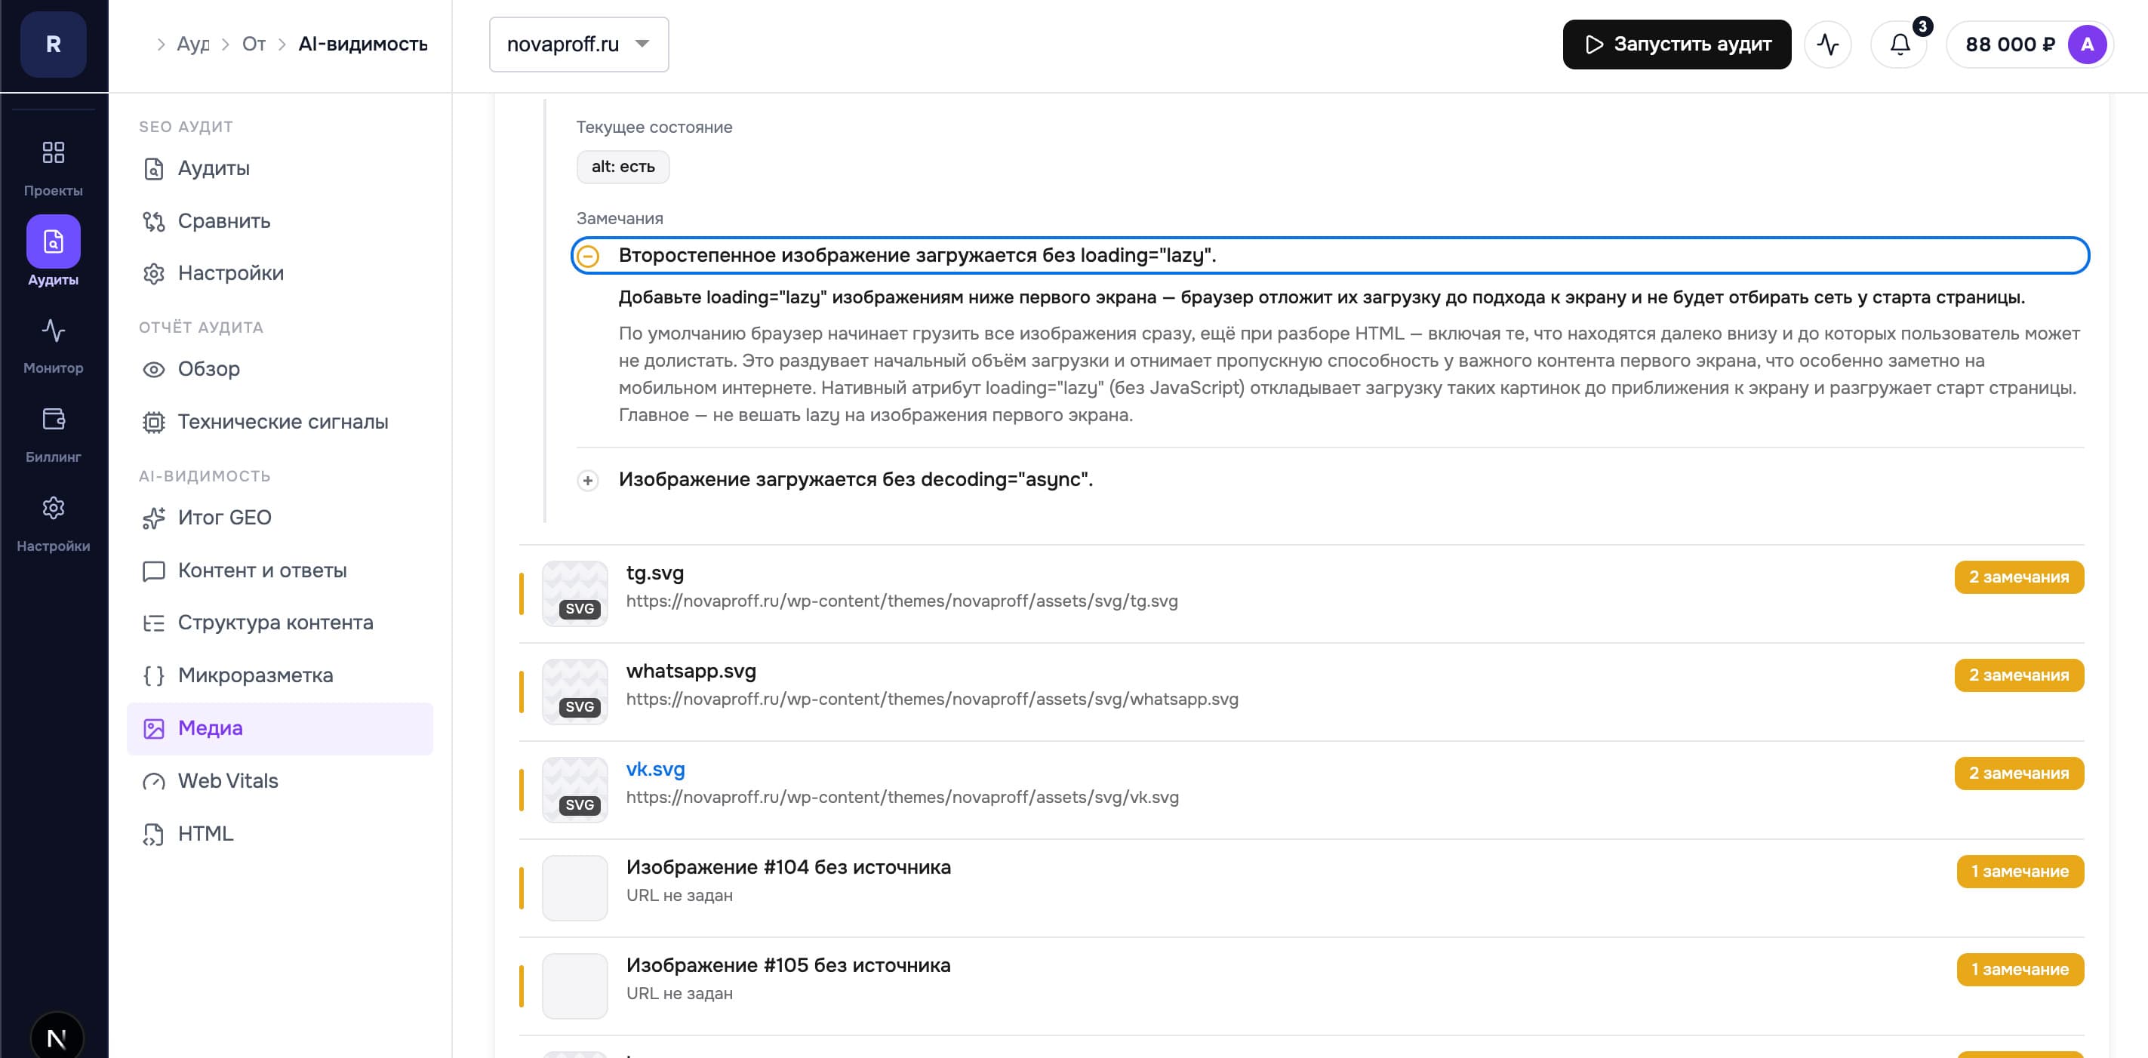Open Сравнить menu item
This screenshot has height=1058, width=2148.
coord(280,221)
